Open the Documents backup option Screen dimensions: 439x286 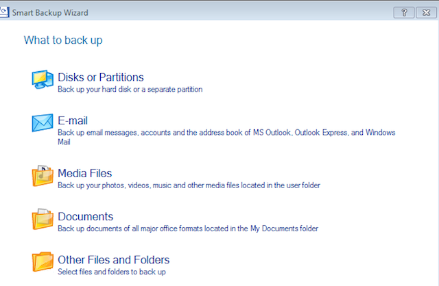tap(85, 217)
